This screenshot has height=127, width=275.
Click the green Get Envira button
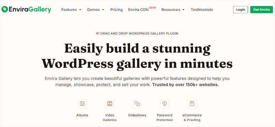(262, 10)
